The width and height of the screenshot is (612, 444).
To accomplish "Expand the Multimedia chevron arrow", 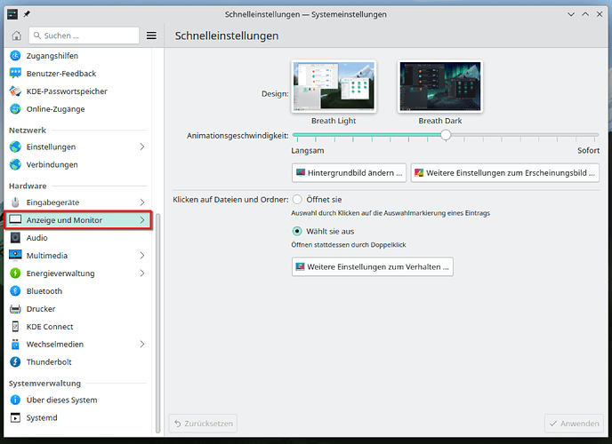I will pos(142,256).
